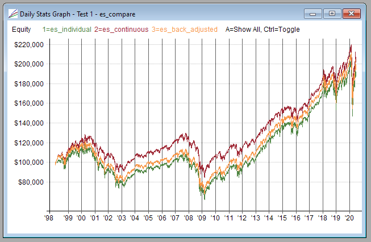Select the '09 year marker on x-axis
Viewport: 371px width, 242px height.
tap(202, 218)
